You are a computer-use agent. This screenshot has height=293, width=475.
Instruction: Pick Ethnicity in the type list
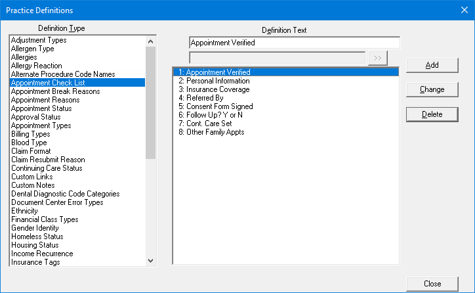tap(77, 211)
